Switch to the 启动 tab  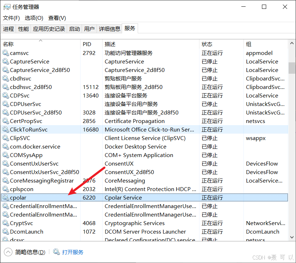tap(75, 29)
